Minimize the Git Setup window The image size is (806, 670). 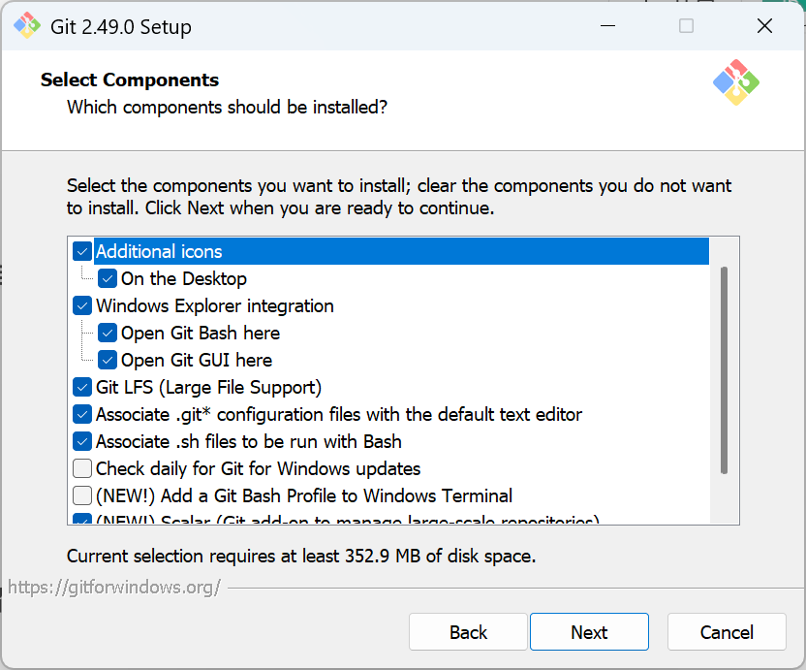[x=607, y=26]
